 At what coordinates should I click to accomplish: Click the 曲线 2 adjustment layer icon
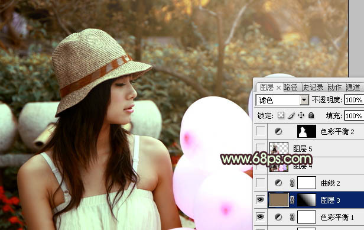click(278, 183)
